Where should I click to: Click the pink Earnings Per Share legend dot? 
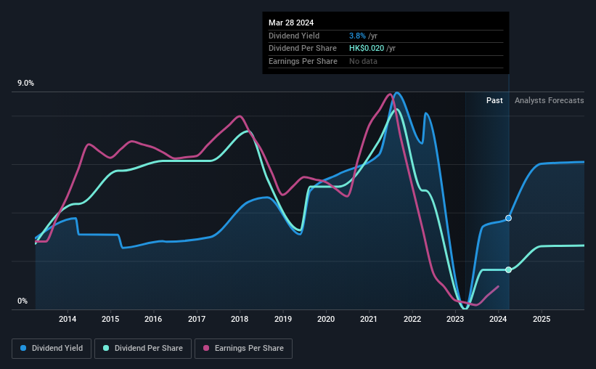(206, 348)
